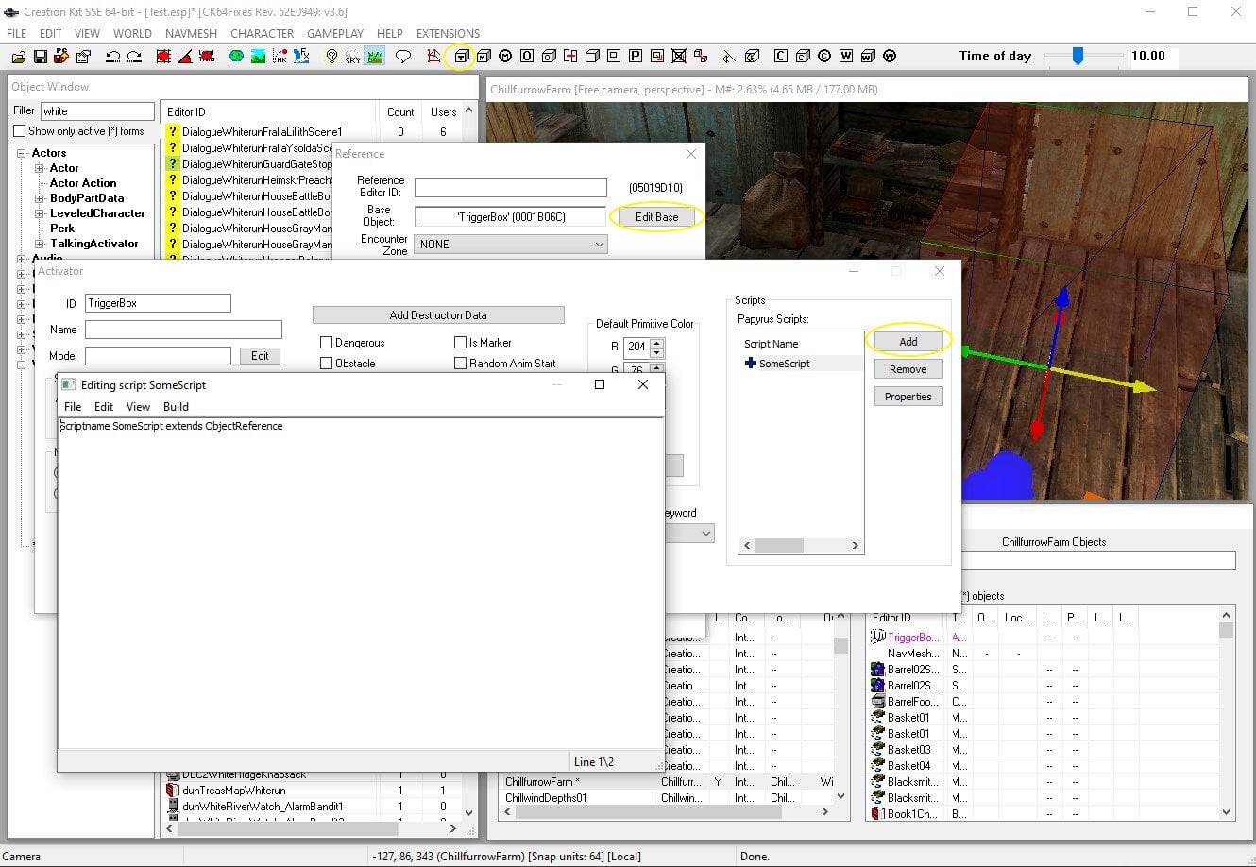Adjust the Time of day slider
The width and height of the screenshot is (1256, 867).
click(1078, 57)
